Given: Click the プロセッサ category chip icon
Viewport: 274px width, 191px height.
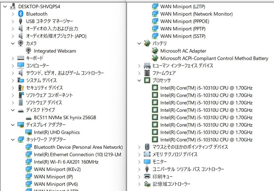Looking at the screenshot, I should (x=147, y=80).
